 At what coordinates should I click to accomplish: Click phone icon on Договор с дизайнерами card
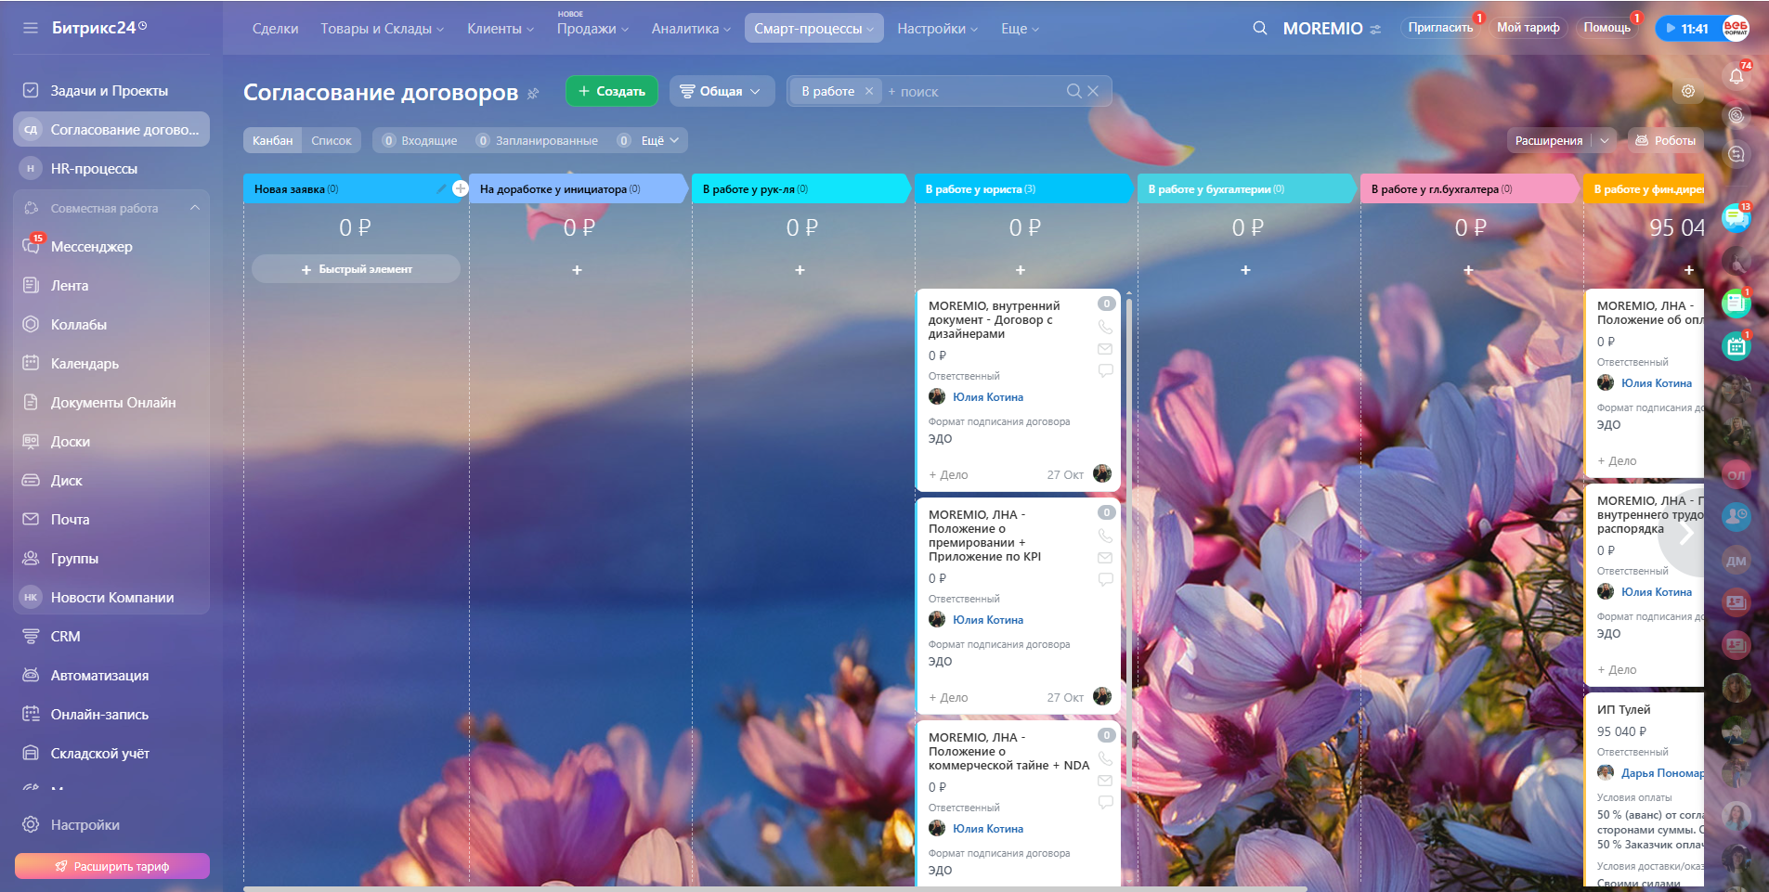pyautogui.click(x=1105, y=327)
